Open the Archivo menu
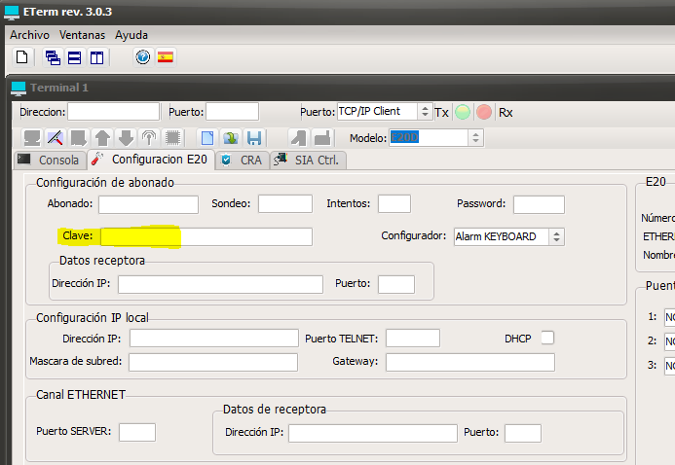The height and width of the screenshot is (465, 675). [x=29, y=35]
